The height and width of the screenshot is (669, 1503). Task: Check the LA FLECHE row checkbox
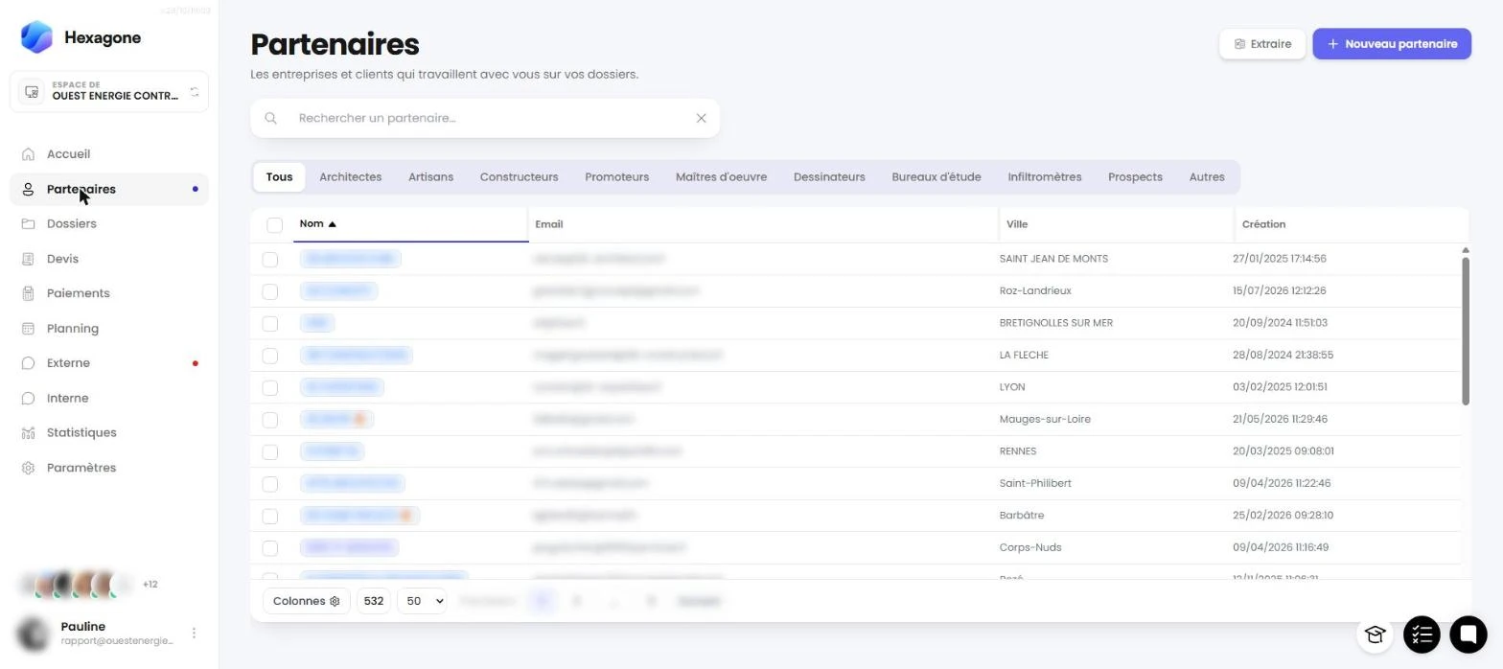point(269,356)
